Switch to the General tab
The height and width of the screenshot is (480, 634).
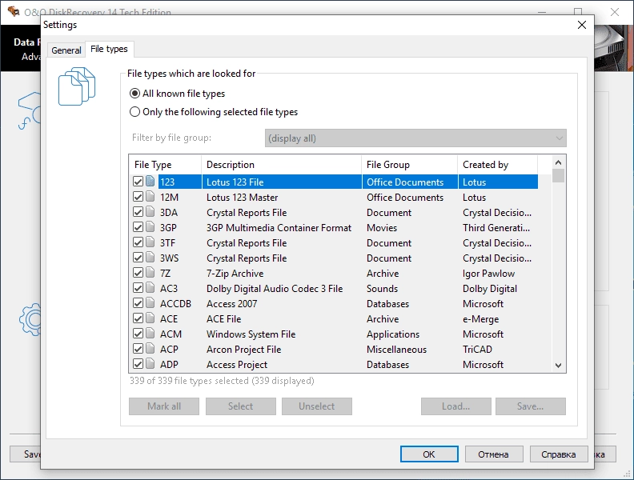tap(66, 50)
